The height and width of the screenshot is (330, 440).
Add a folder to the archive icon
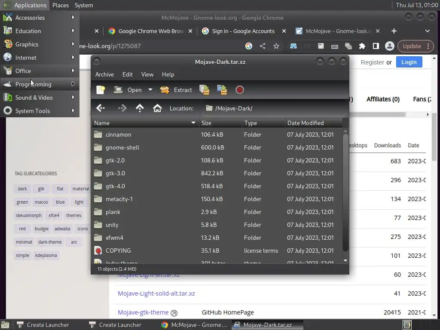(222, 90)
